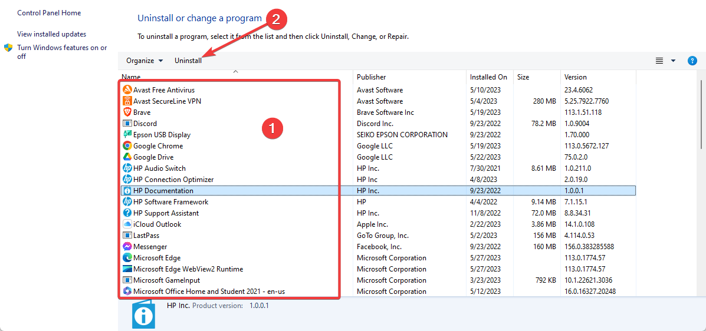The width and height of the screenshot is (706, 331).
Task: Select the HP Software Framework entry
Action: 170,202
